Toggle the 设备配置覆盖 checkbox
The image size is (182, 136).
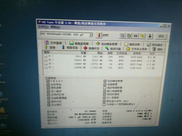pos(48,98)
